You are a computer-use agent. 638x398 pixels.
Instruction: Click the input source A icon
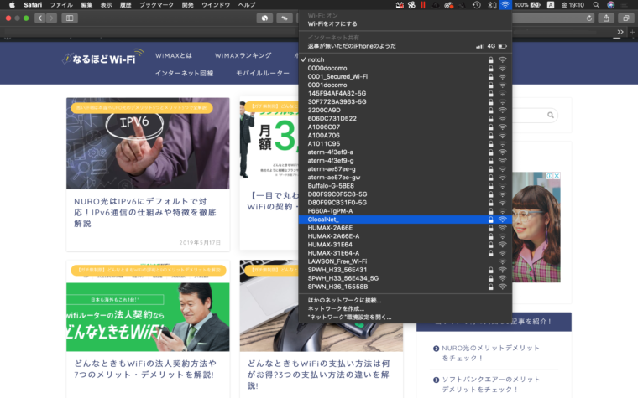[551, 5]
